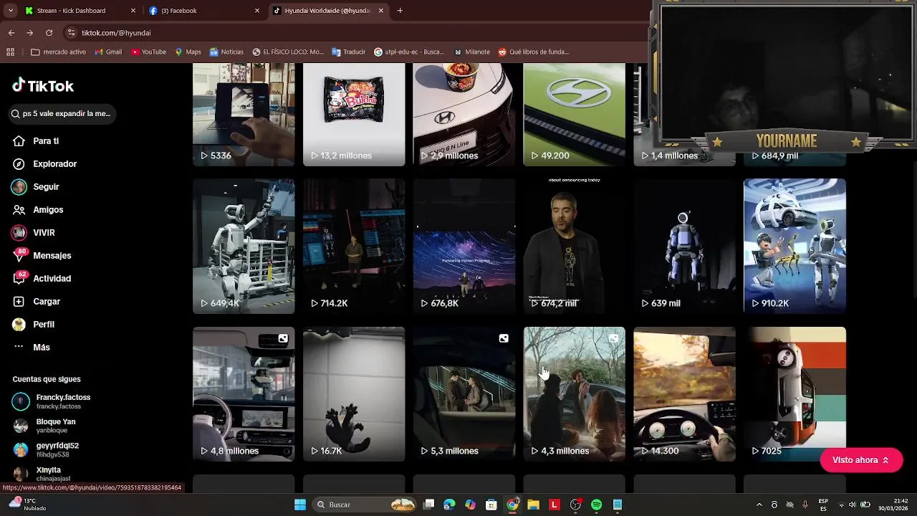Image resolution: width=917 pixels, height=516 pixels.
Task: Open Spotify from the taskbar
Action: pos(596,505)
